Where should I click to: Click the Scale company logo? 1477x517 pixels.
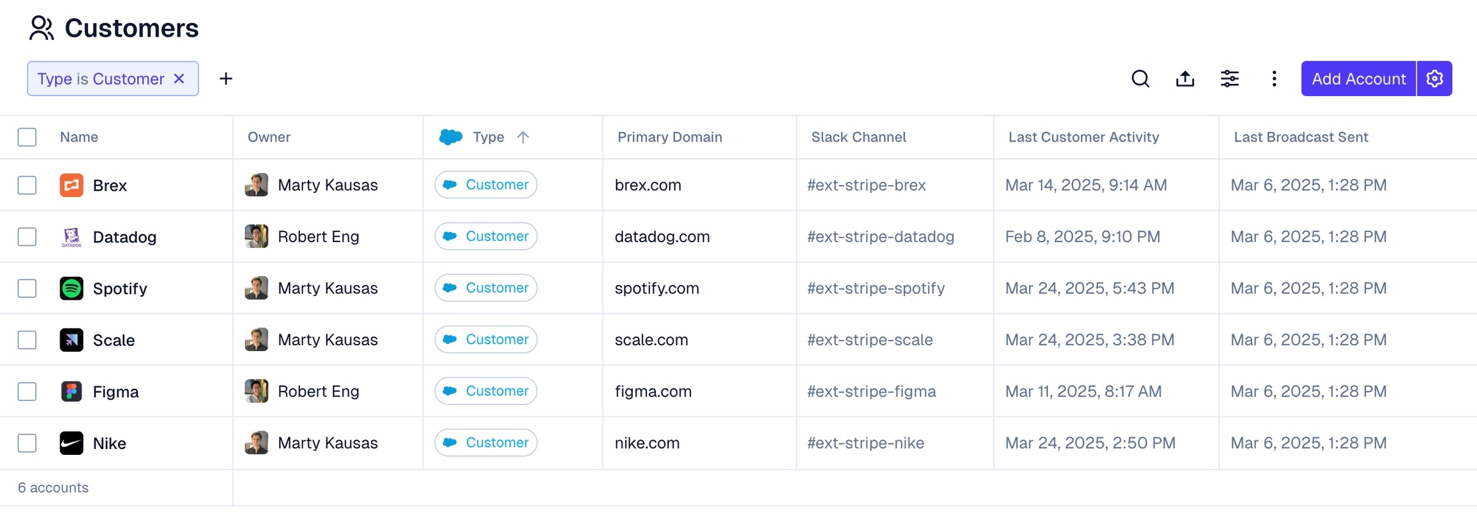point(72,340)
